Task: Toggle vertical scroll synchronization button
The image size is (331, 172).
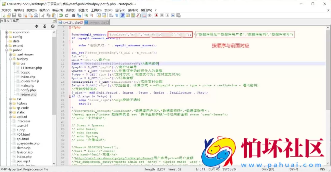Action: [x=99, y=15]
